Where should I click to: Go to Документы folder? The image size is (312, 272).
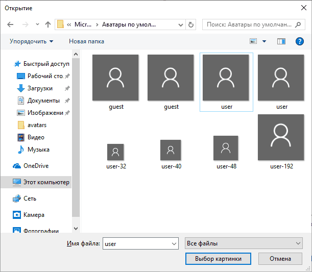[39, 101]
